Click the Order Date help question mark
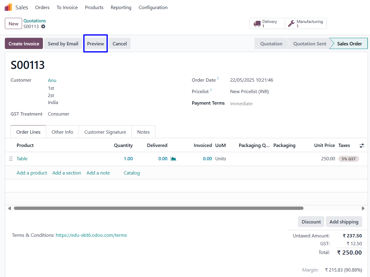 (x=218, y=79)
